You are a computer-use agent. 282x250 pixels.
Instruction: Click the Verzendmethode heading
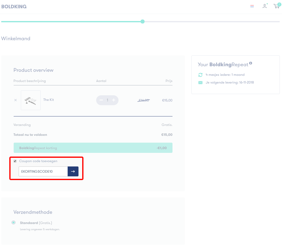[33, 212]
